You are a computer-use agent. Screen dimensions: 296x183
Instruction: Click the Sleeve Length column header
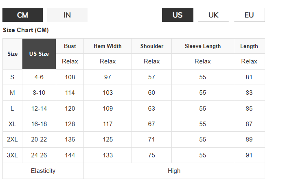tap(203, 46)
